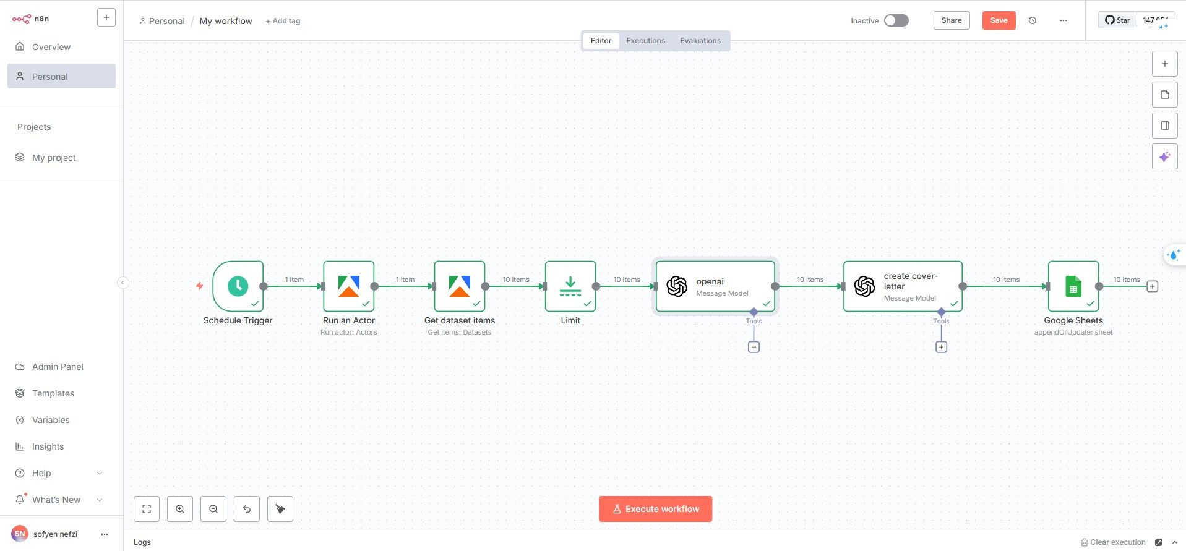The width and height of the screenshot is (1186, 551).
Task: Click the n8n logo
Action: point(30,19)
